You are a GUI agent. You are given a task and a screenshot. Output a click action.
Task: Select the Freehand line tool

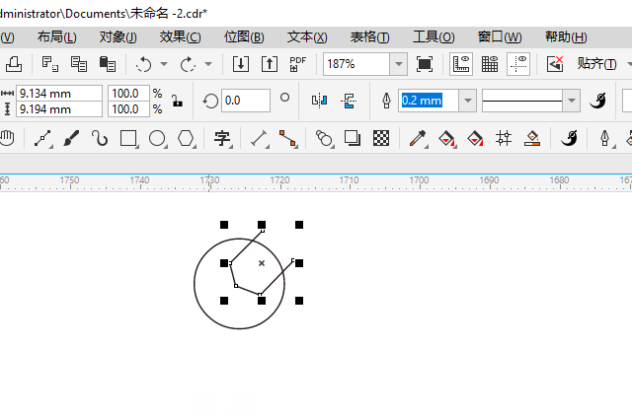tap(42, 138)
